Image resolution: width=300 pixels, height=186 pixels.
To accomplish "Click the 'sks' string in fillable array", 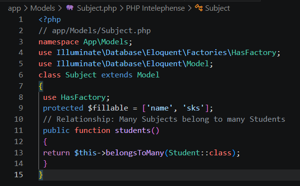I will (193, 108).
